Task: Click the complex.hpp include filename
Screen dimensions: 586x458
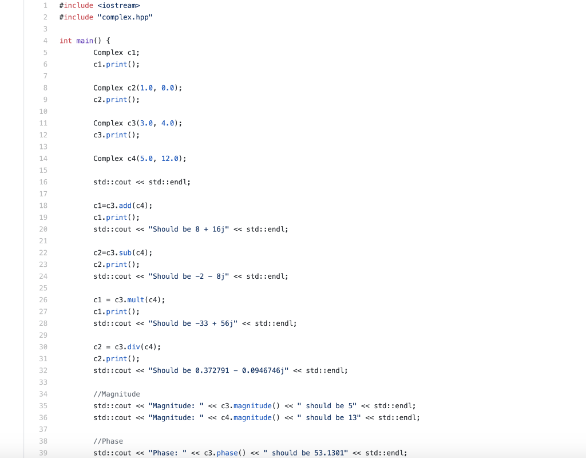Action: click(124, 17)
